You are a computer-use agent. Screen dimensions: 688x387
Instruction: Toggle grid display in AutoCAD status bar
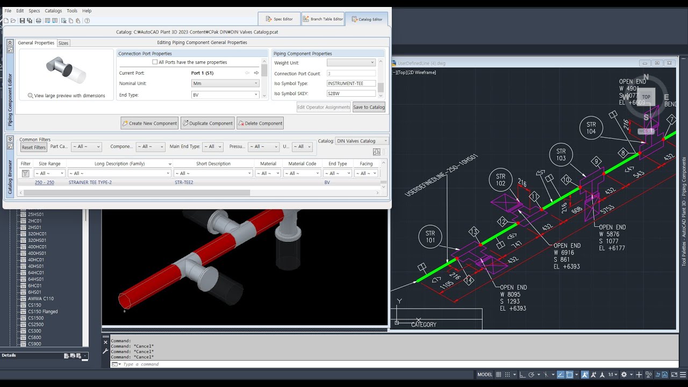(499, 375)
